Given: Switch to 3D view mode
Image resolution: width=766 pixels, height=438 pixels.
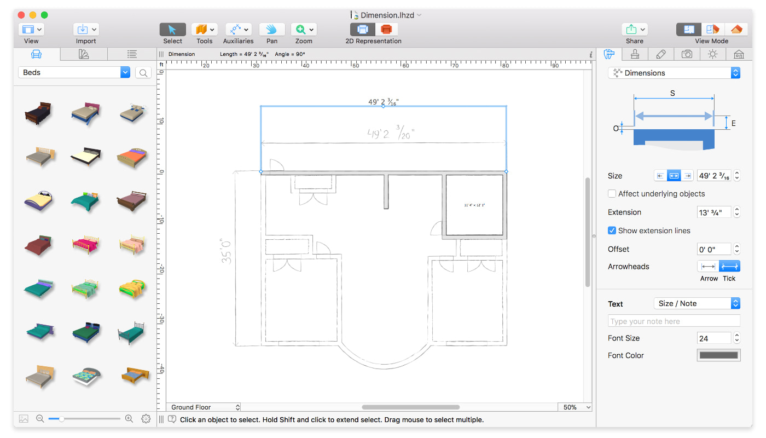Looking at the screenshot, I should tap(737, 29).
